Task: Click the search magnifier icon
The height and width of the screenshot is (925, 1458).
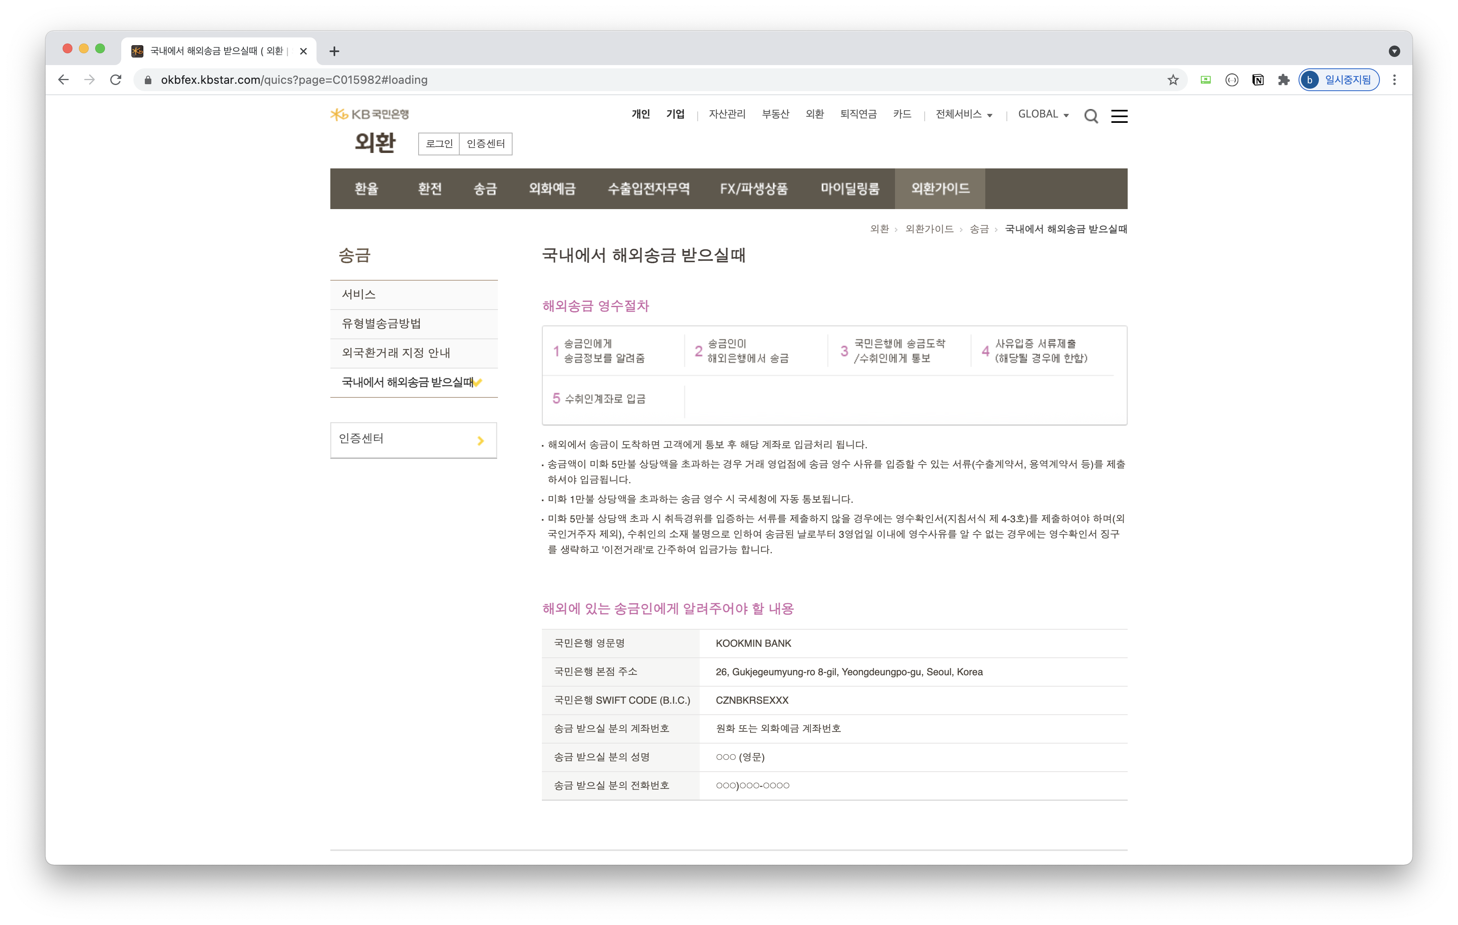Action: click(1091, 116)
